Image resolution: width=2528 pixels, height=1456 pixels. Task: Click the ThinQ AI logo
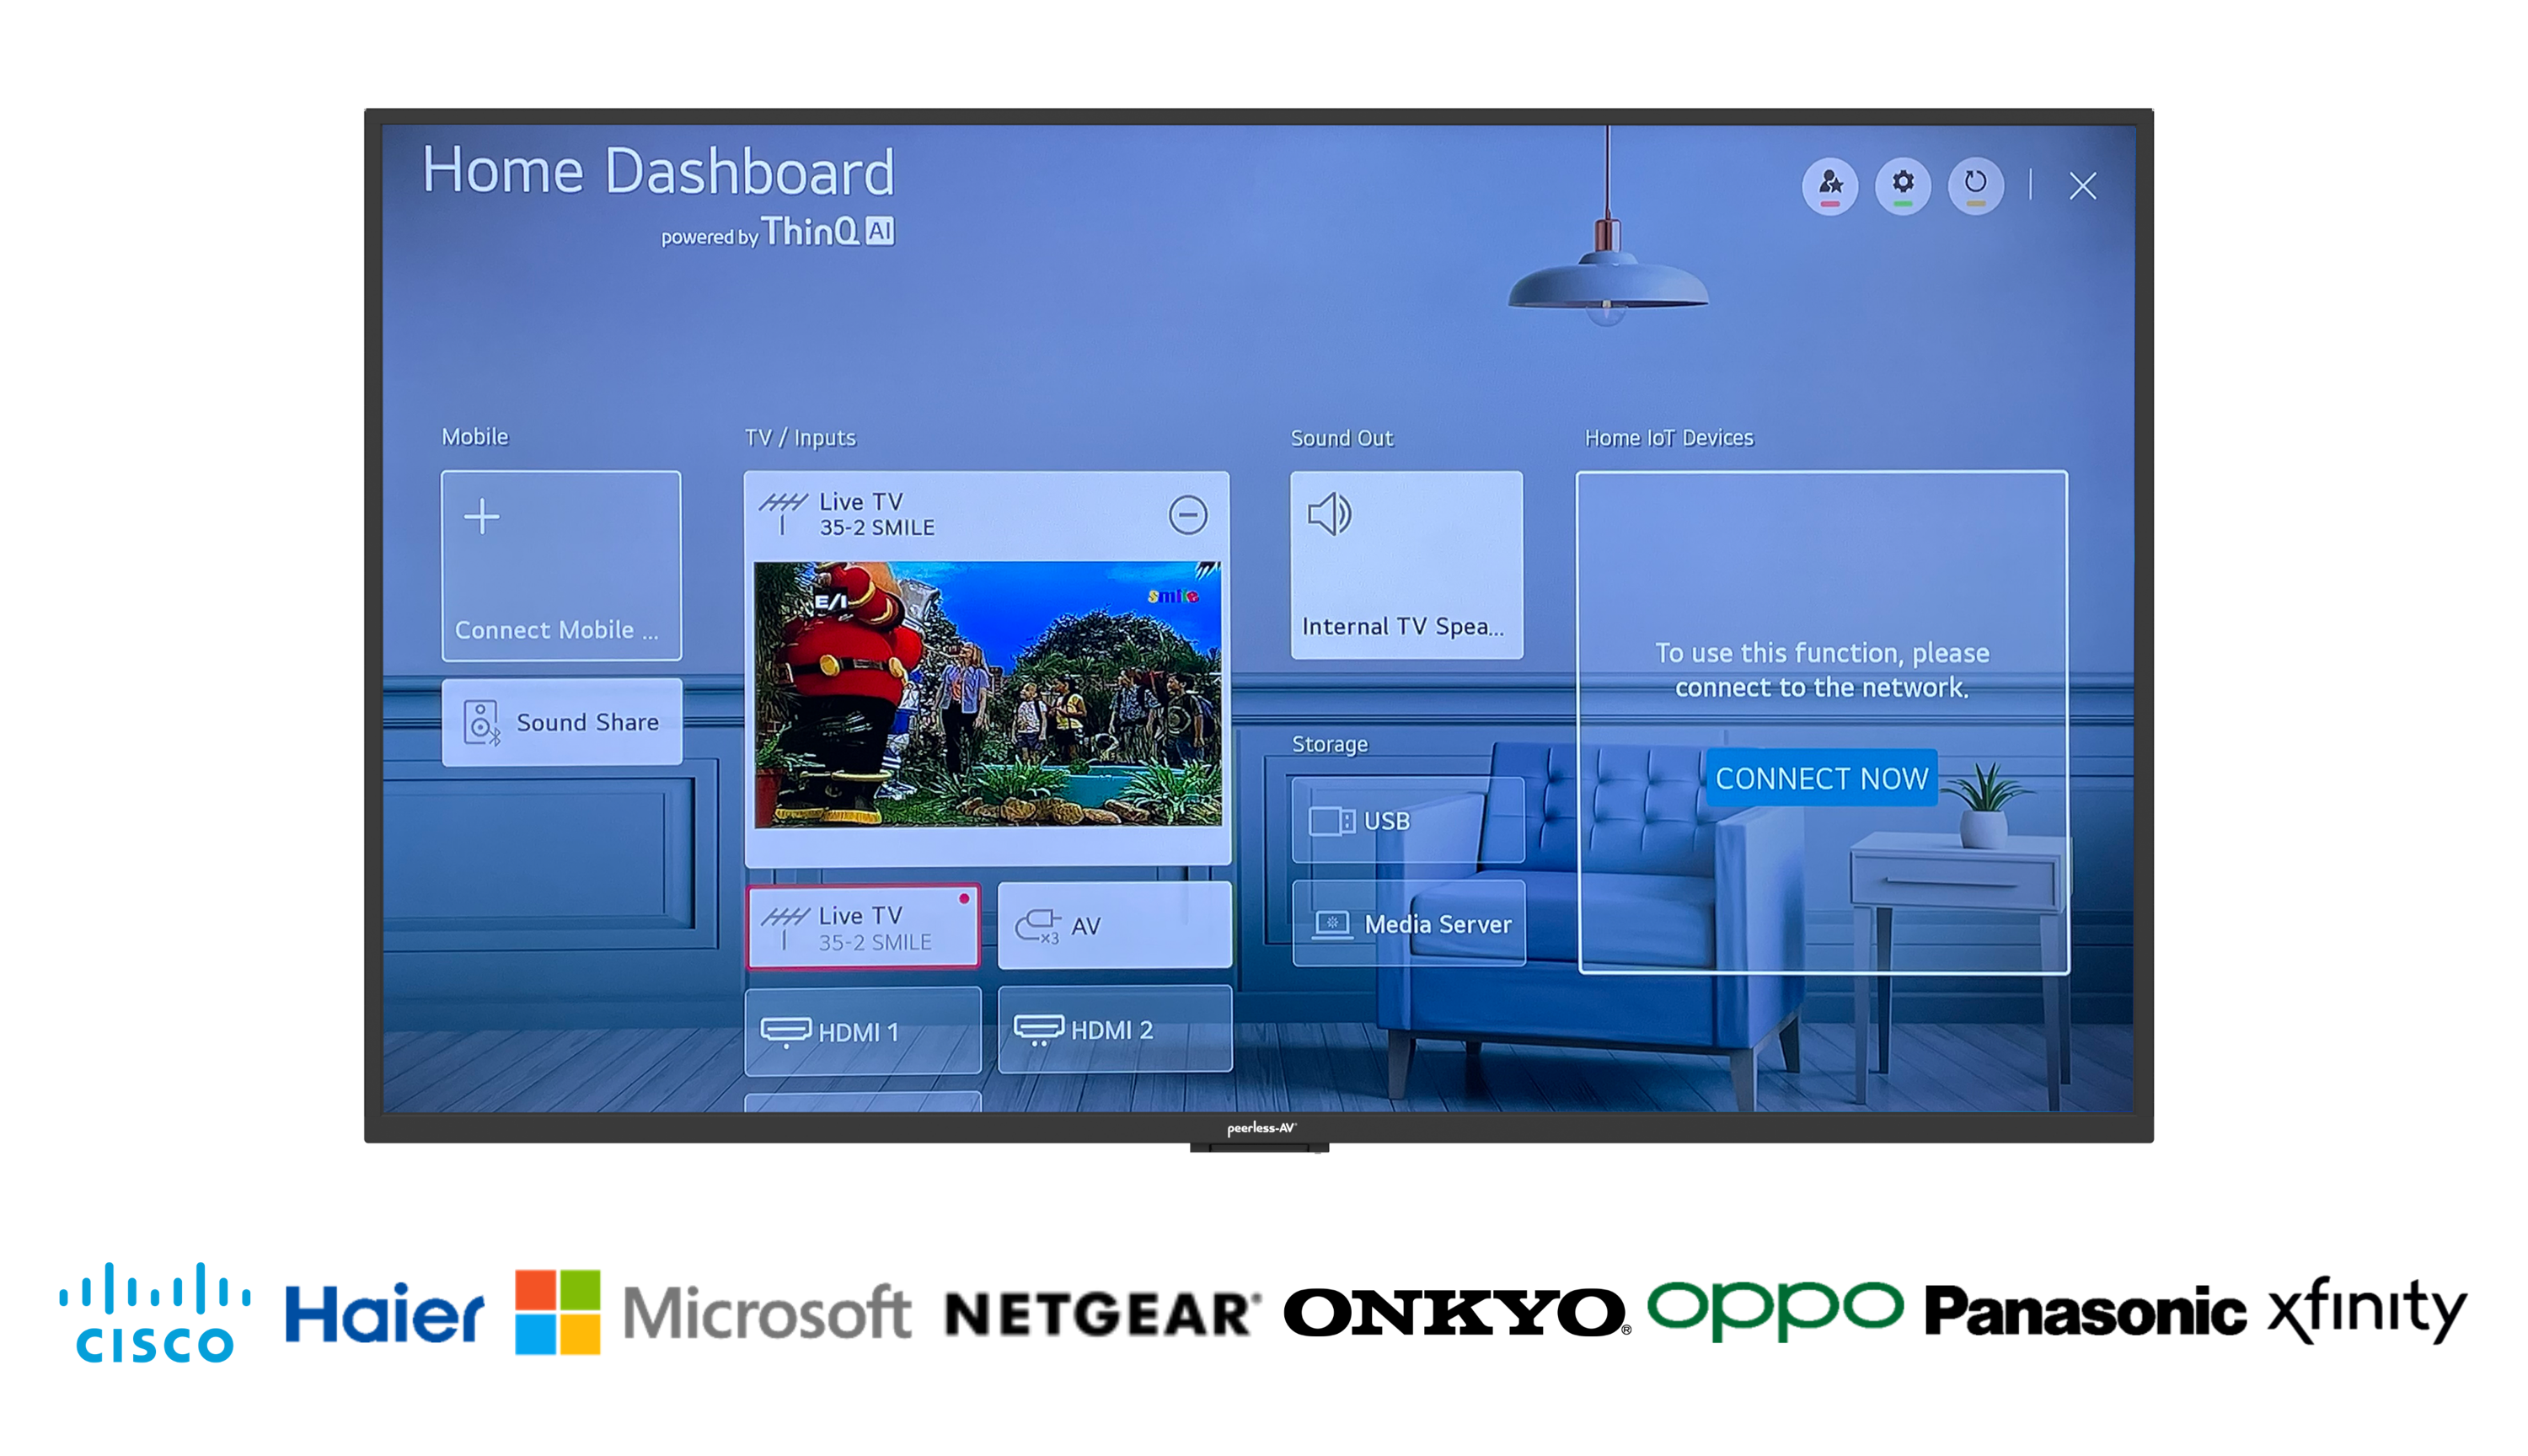pyautogui.click(x=828, y=232)
